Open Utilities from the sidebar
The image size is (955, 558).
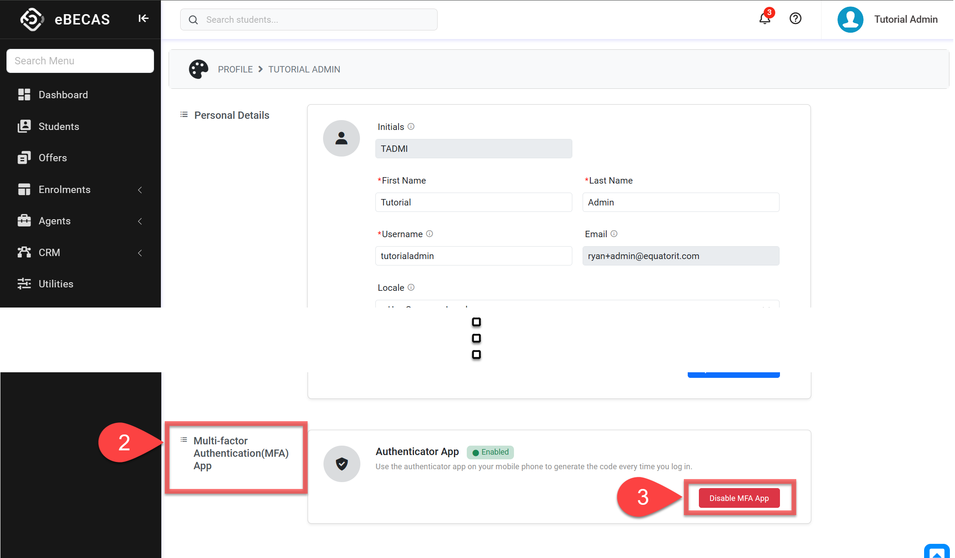click(x=56, y=284)
